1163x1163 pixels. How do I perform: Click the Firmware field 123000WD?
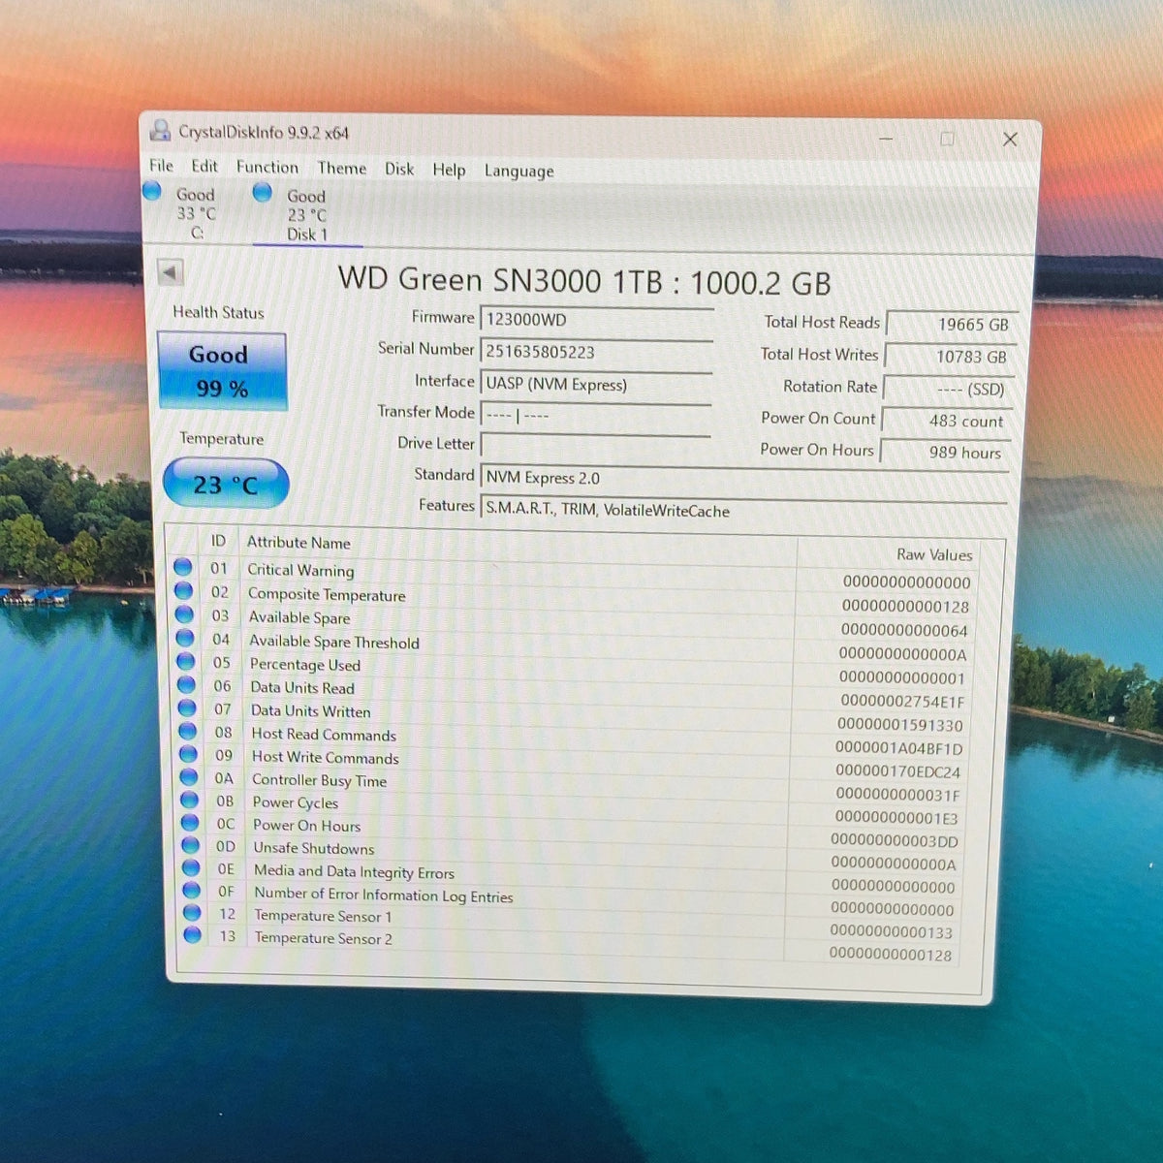click(596, 320)
